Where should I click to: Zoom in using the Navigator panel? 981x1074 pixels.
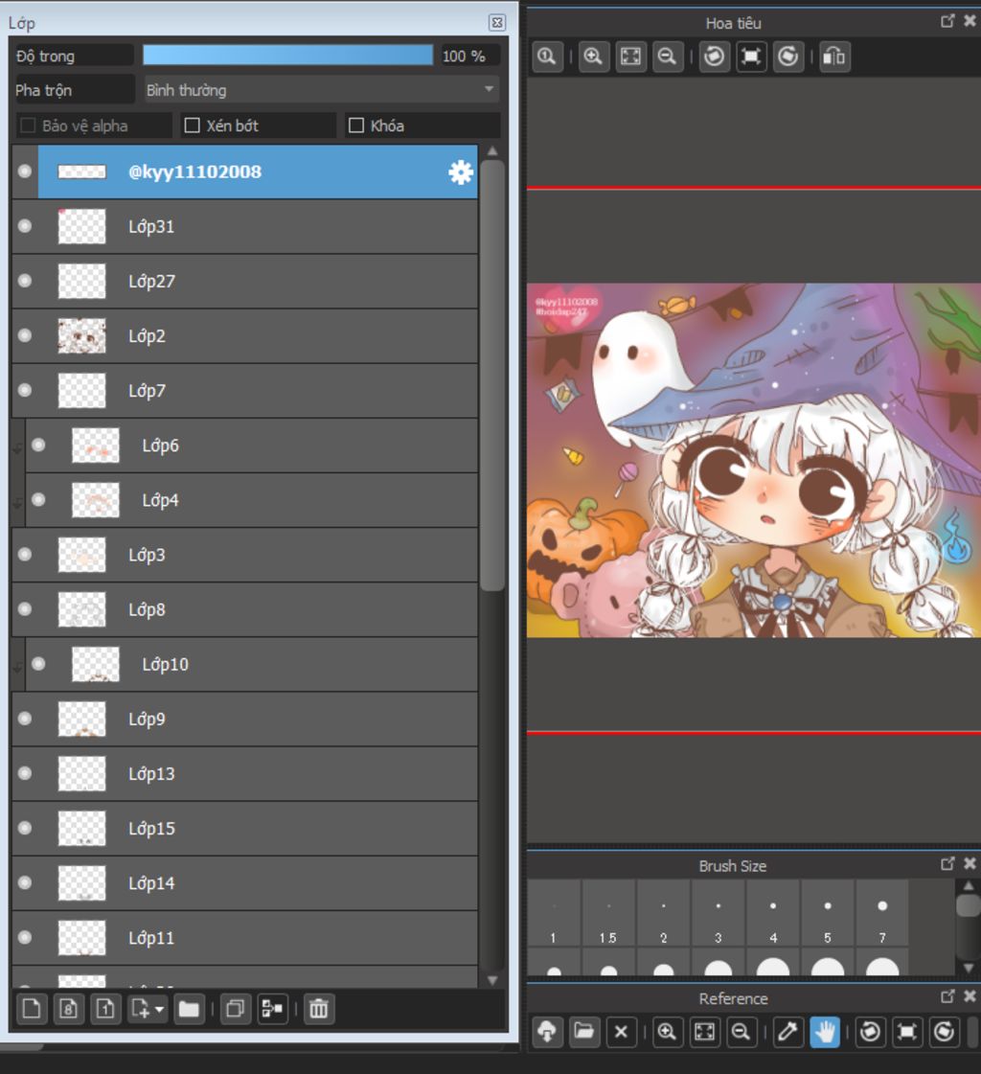[x=593, y=57]
